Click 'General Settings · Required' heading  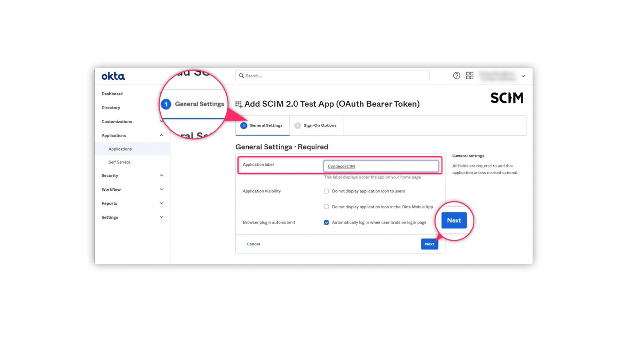click(281, 147)
